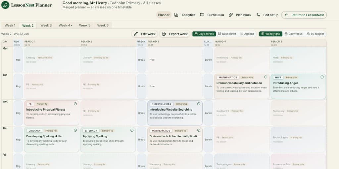Select Thursday's empty PE Primary 4b slot
The height and width of the screenshot is (169, 339).
(242, 140)
